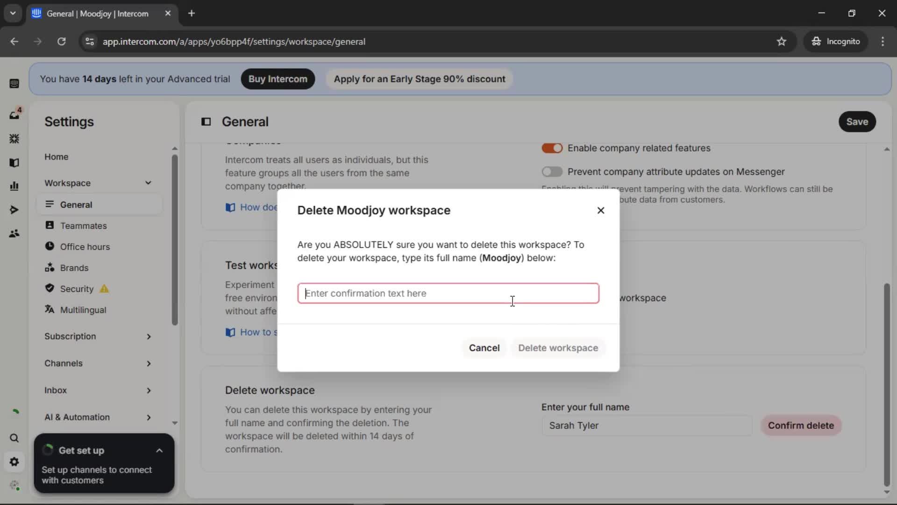Image resolution: width=897 pixels, height=505 pixels.
Task: Open the browser three-dot menu
Action: (x=883, y=42)
